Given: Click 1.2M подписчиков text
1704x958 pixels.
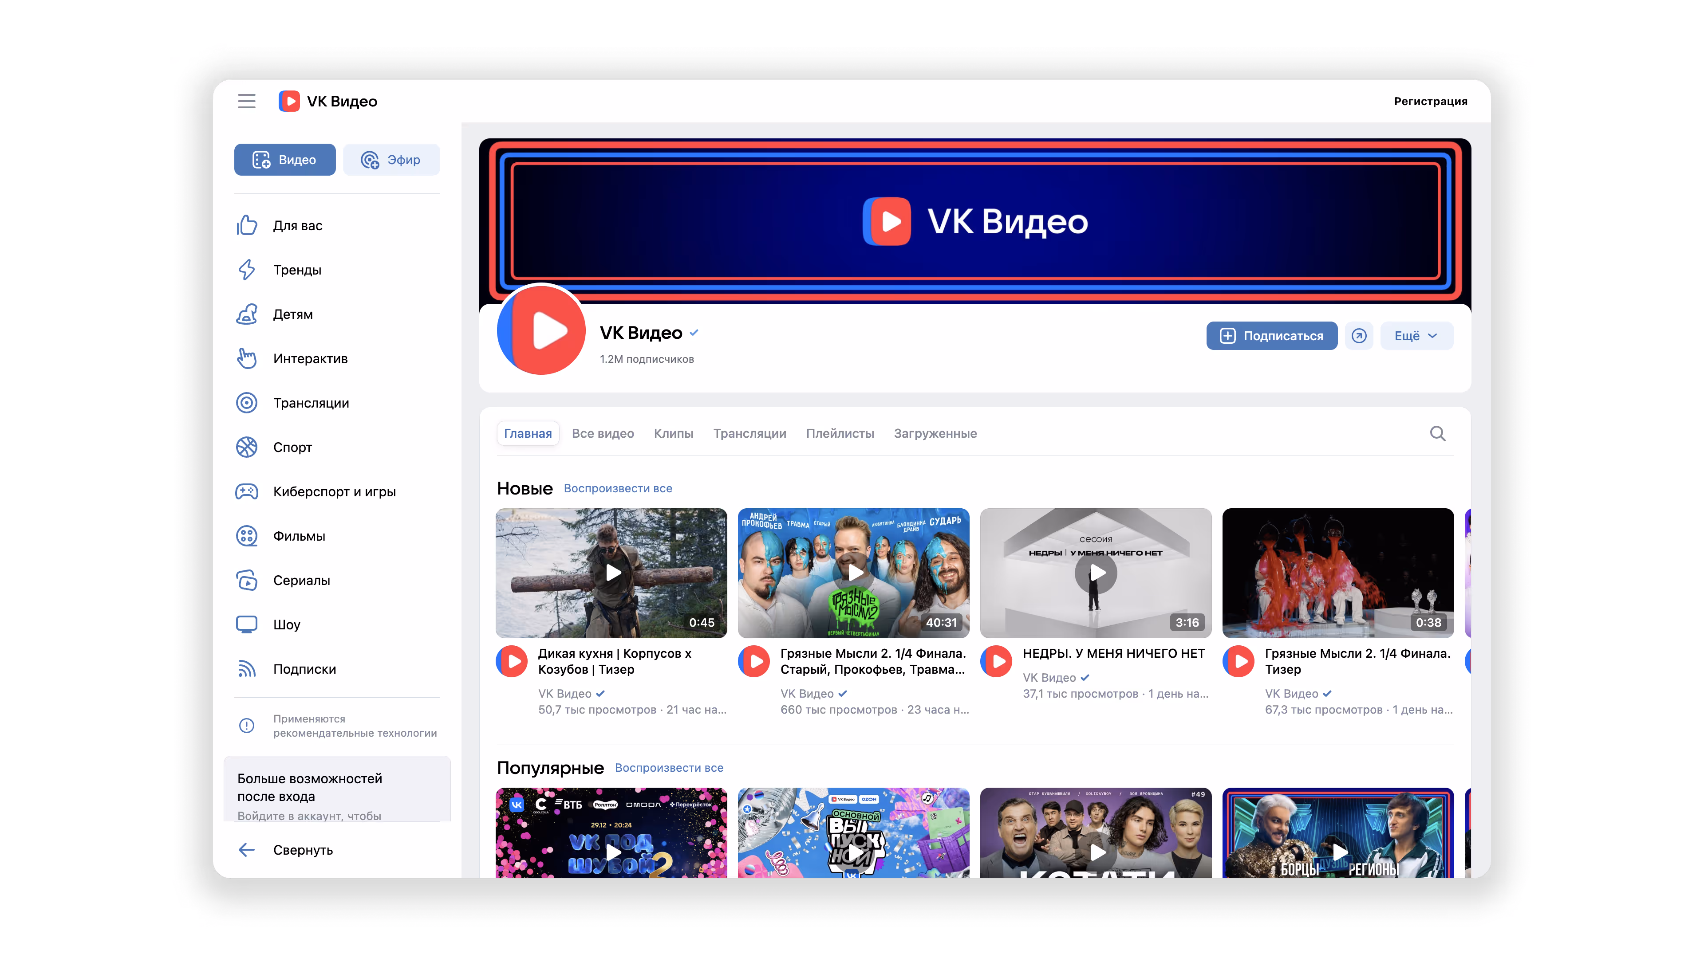Looking at the screenshot, I should (646, 359).
